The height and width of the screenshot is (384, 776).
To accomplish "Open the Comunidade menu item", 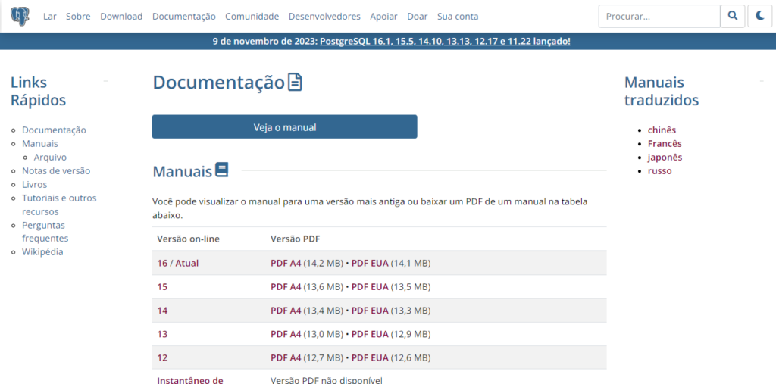I will click(x=252, y=17).
